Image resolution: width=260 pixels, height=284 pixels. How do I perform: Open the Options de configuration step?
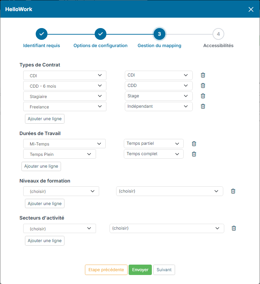point(101,45)
